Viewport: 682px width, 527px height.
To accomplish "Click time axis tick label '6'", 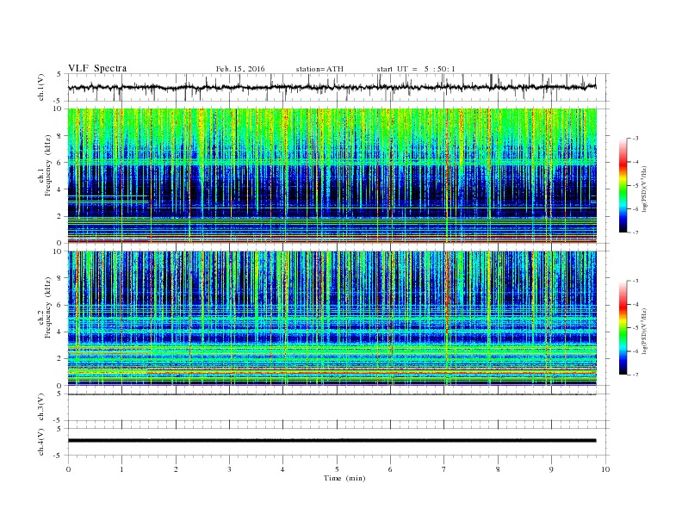I will [390, 469].
